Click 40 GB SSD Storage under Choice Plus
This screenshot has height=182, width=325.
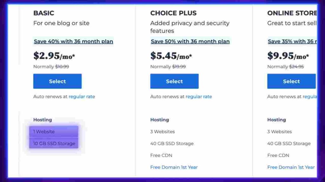(172, 143)
